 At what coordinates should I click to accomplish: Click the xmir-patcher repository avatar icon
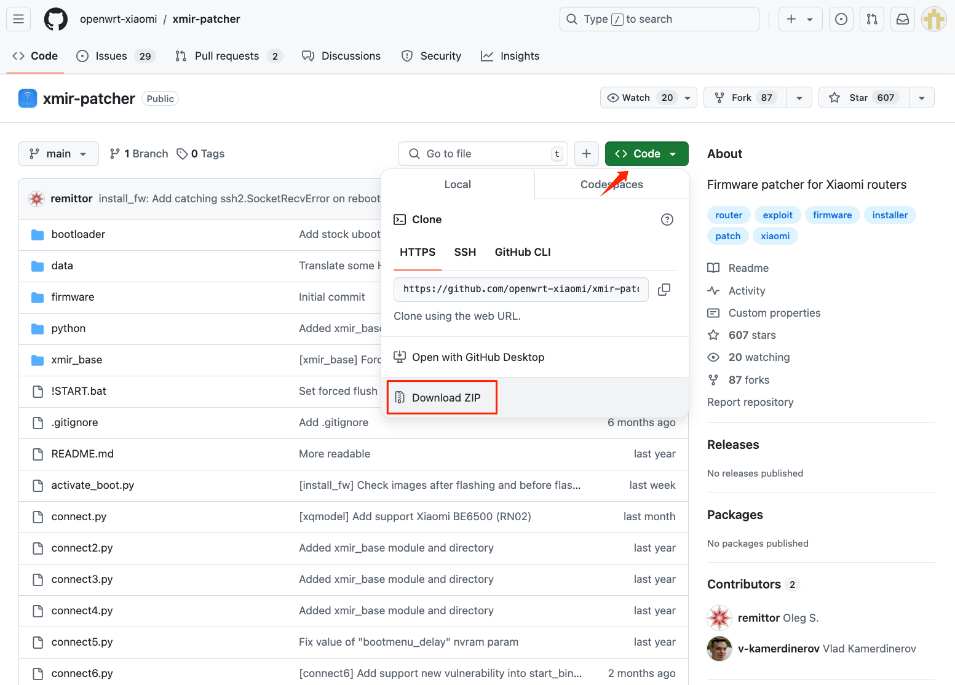click(28, 98)
